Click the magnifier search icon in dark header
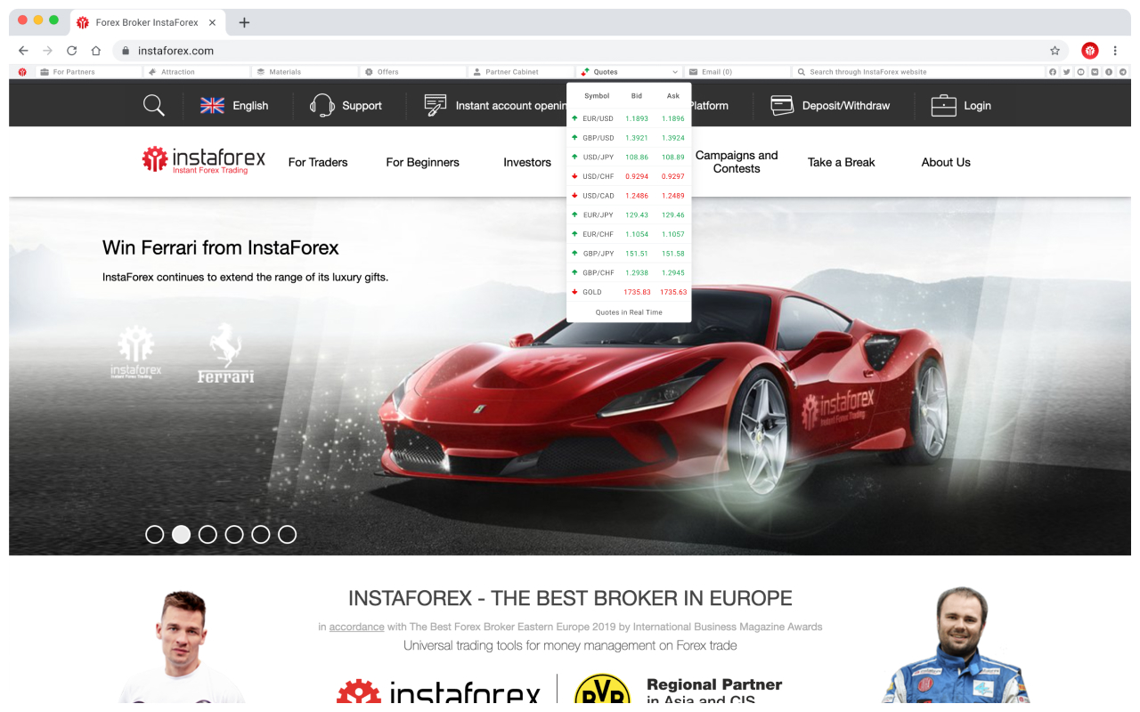 [154, 105]
